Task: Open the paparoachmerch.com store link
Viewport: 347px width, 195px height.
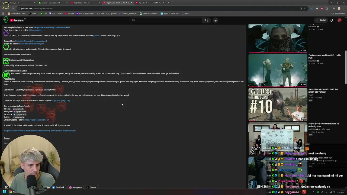Action: [37, 120]
